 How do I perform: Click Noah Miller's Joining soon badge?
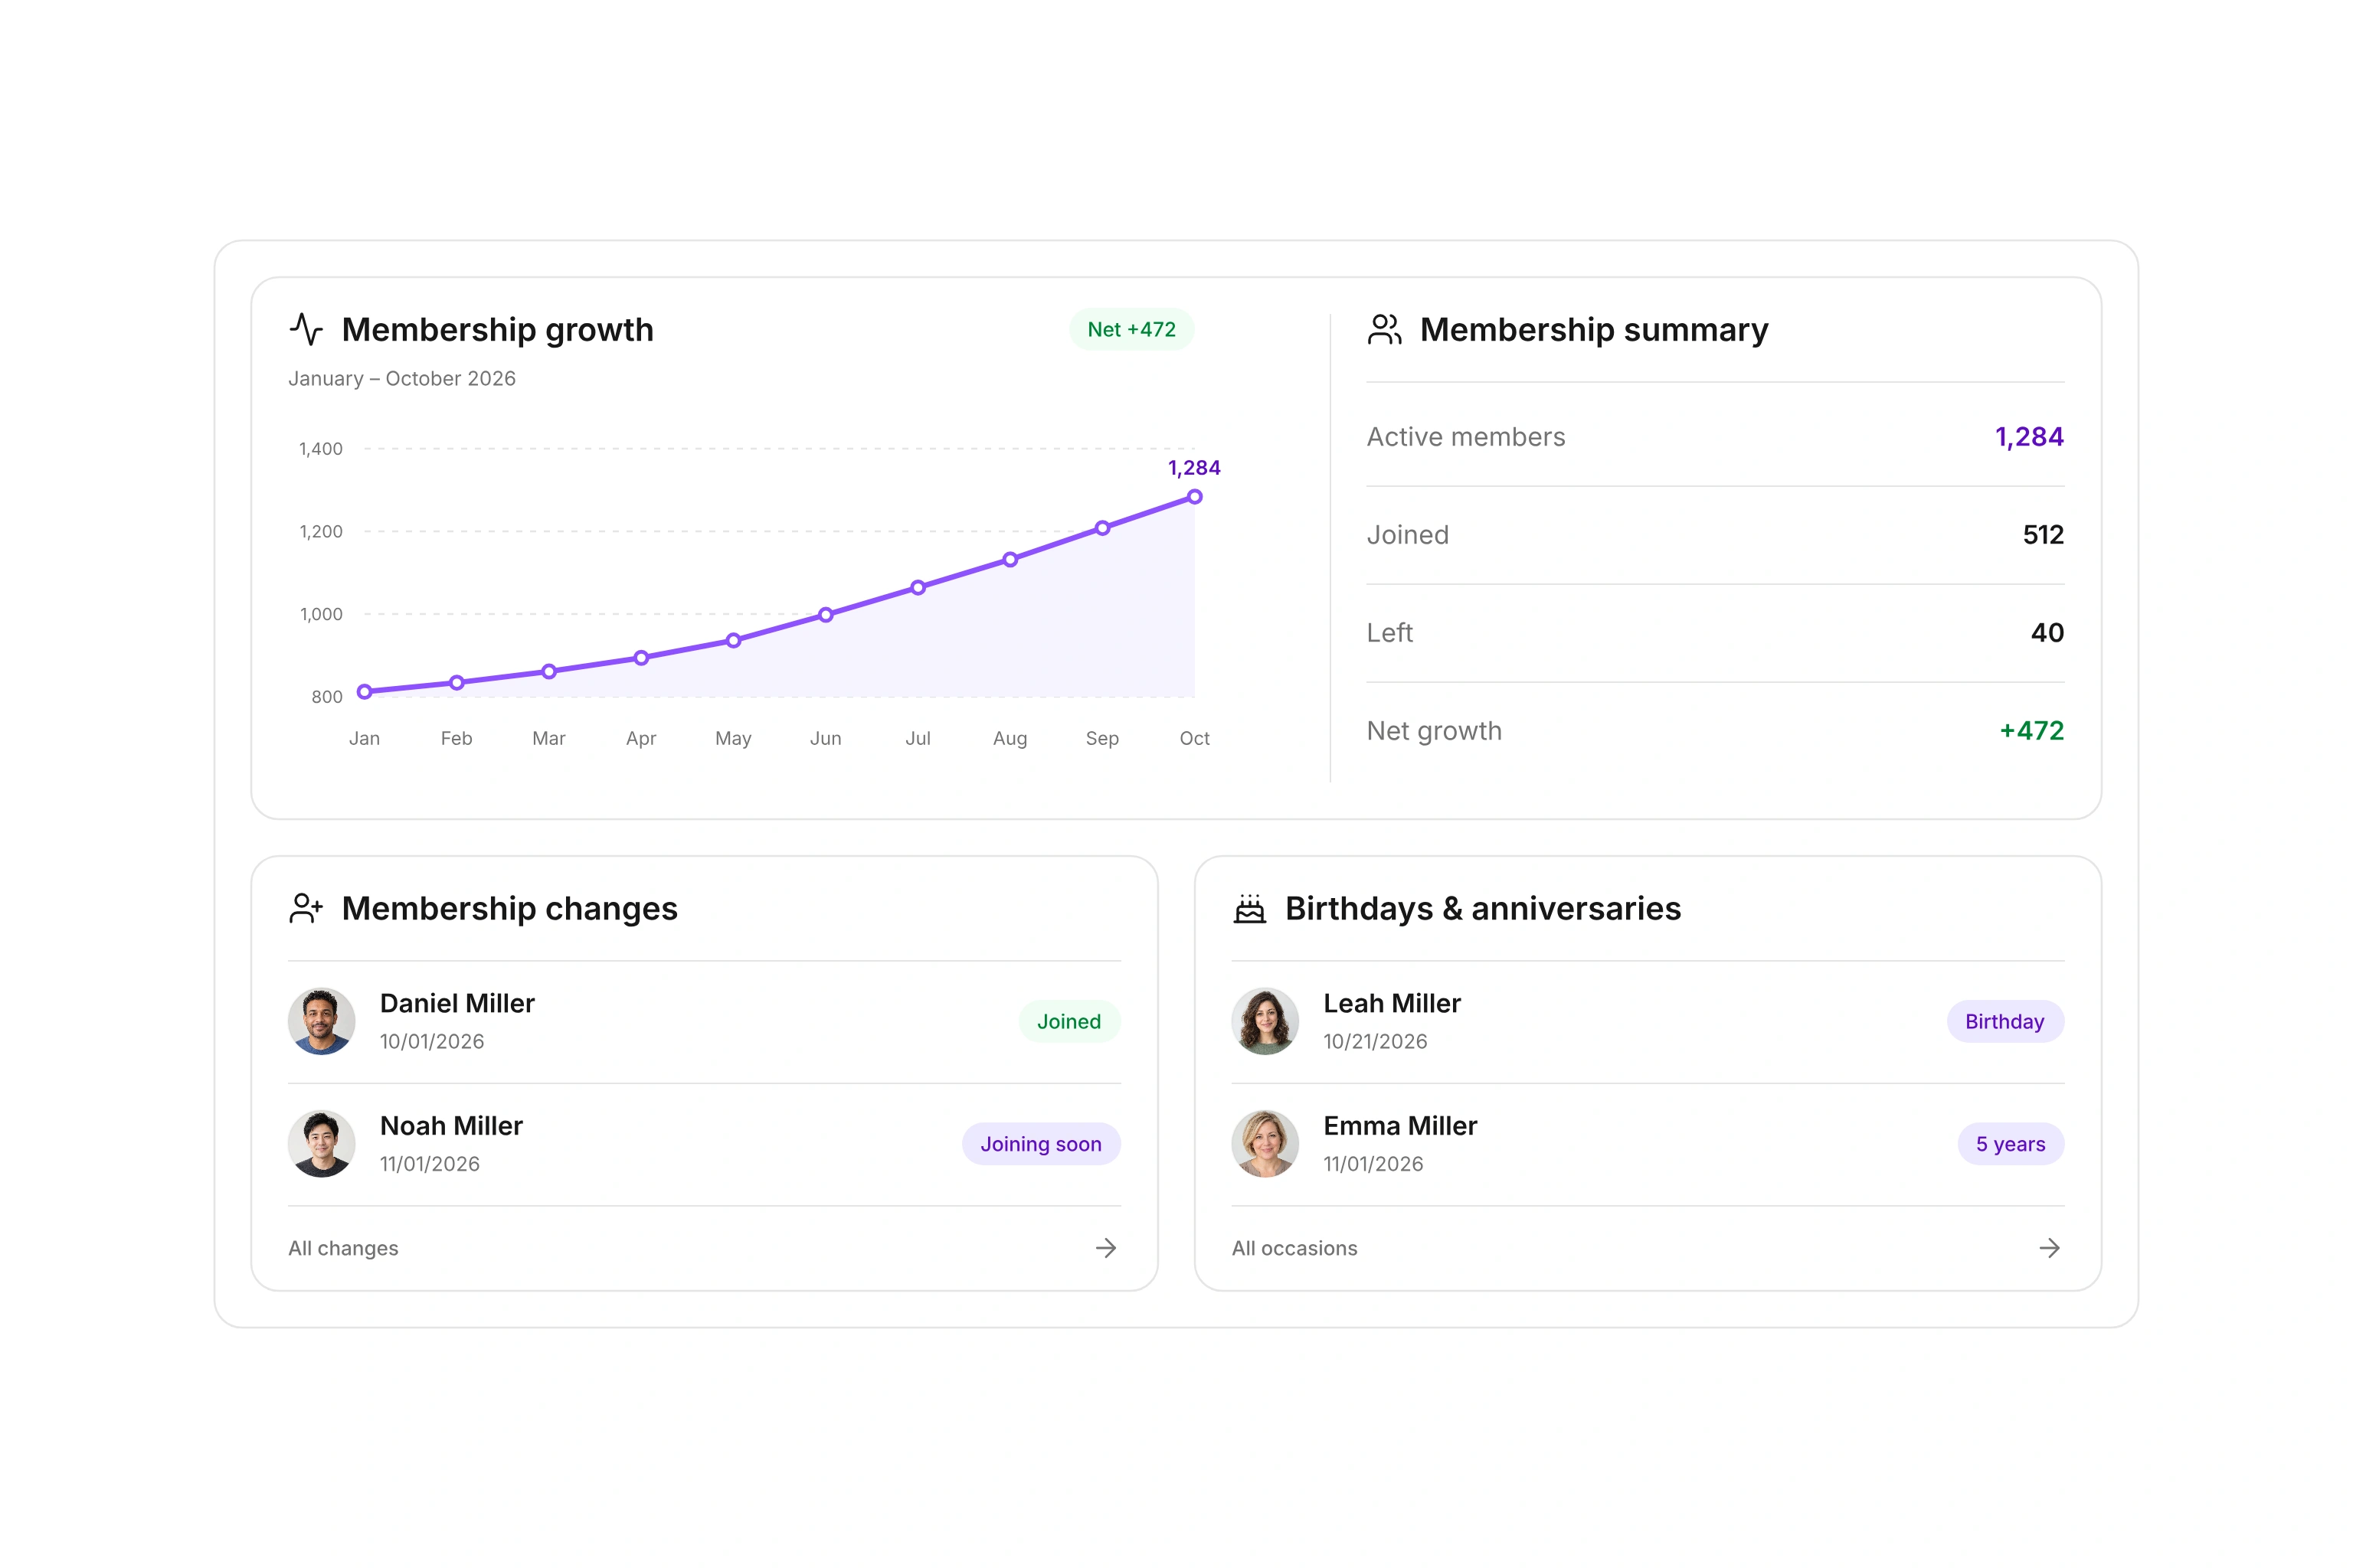(1040, 1144)
